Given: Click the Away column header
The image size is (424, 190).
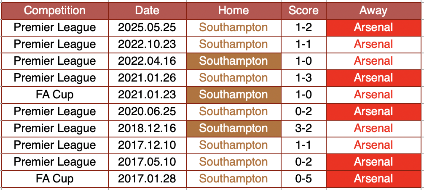Looking at the screenshot, I should (373, 11).
